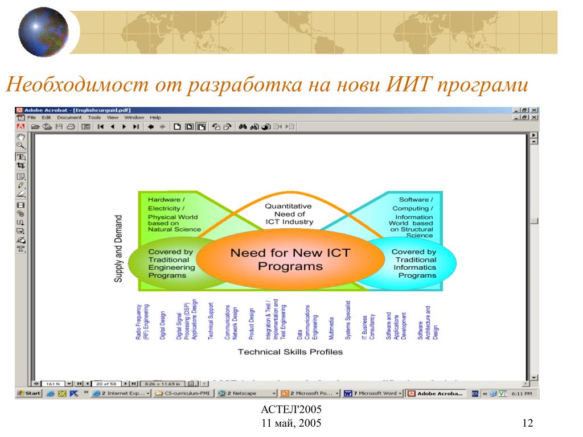
Task: Click the Open Web Page toolbar icon
Action: point(47,127)
